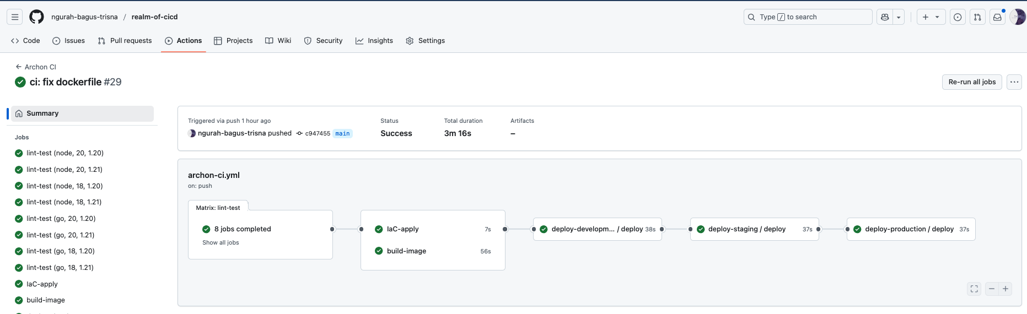Image resolution: width=1027 pixels, height=314 pixels.
Task: Open the issues icon in header
Action: click(x=958, y=17)
